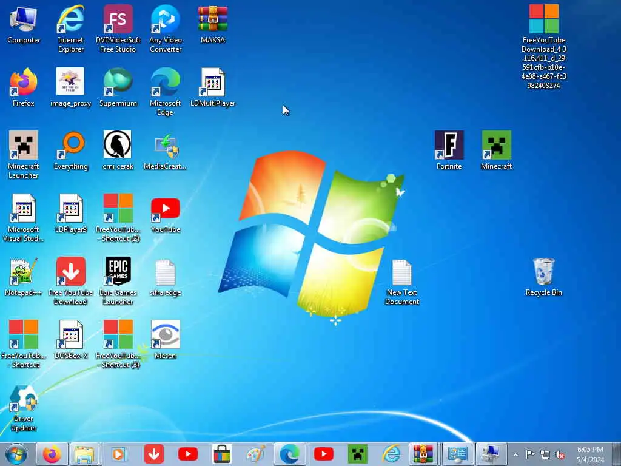Image resolution: width=621 pixels, height=466 pixels.
Task: Select the MediaCreat... tool icon
Action: coord(166,151)
